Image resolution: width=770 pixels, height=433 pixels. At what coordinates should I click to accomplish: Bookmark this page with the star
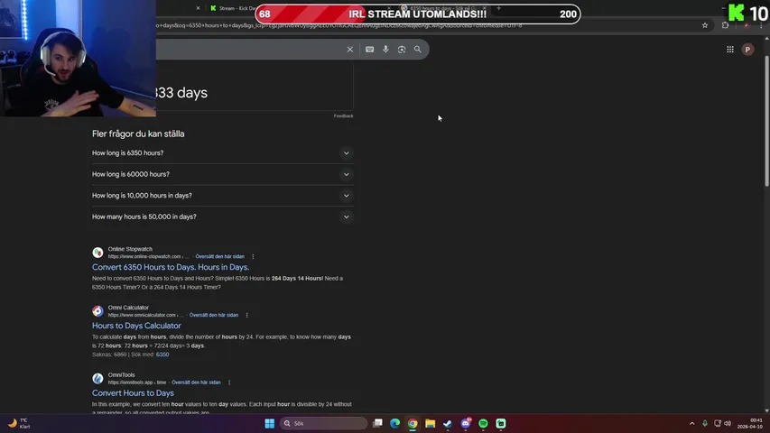[x=705, y=25]
